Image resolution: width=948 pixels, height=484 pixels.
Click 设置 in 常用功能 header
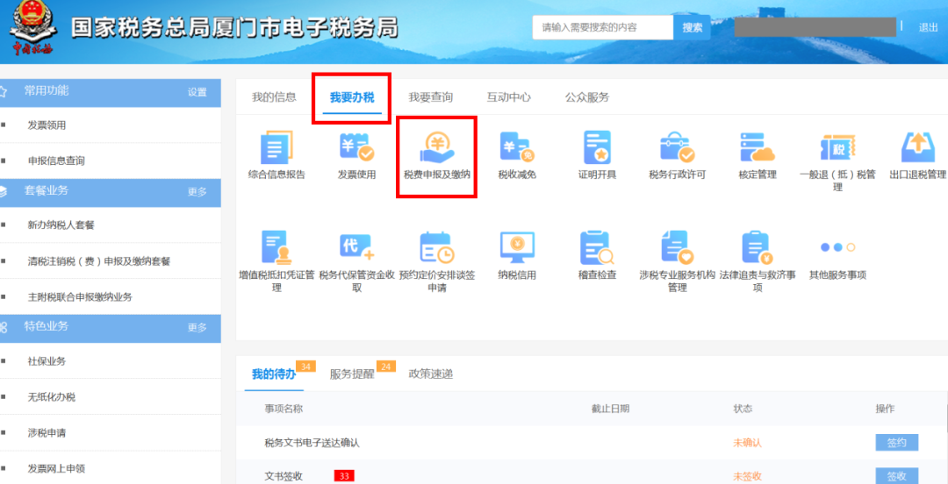tap(197, 92)
